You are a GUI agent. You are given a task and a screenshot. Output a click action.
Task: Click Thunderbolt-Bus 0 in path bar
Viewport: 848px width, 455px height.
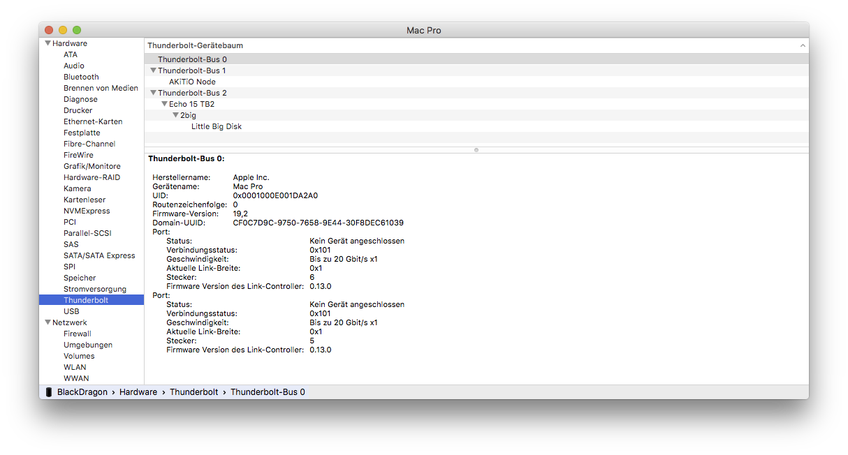coord(268,392)
